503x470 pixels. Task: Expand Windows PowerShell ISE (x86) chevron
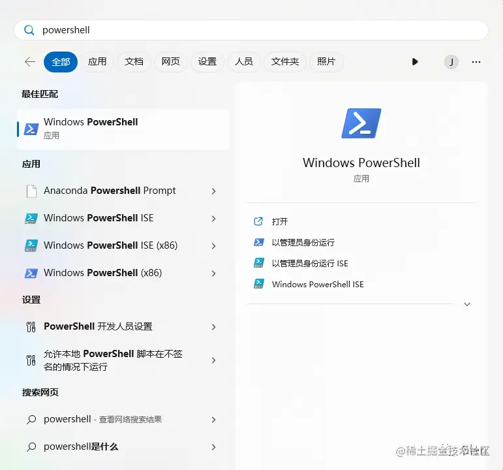click(213, 246)
